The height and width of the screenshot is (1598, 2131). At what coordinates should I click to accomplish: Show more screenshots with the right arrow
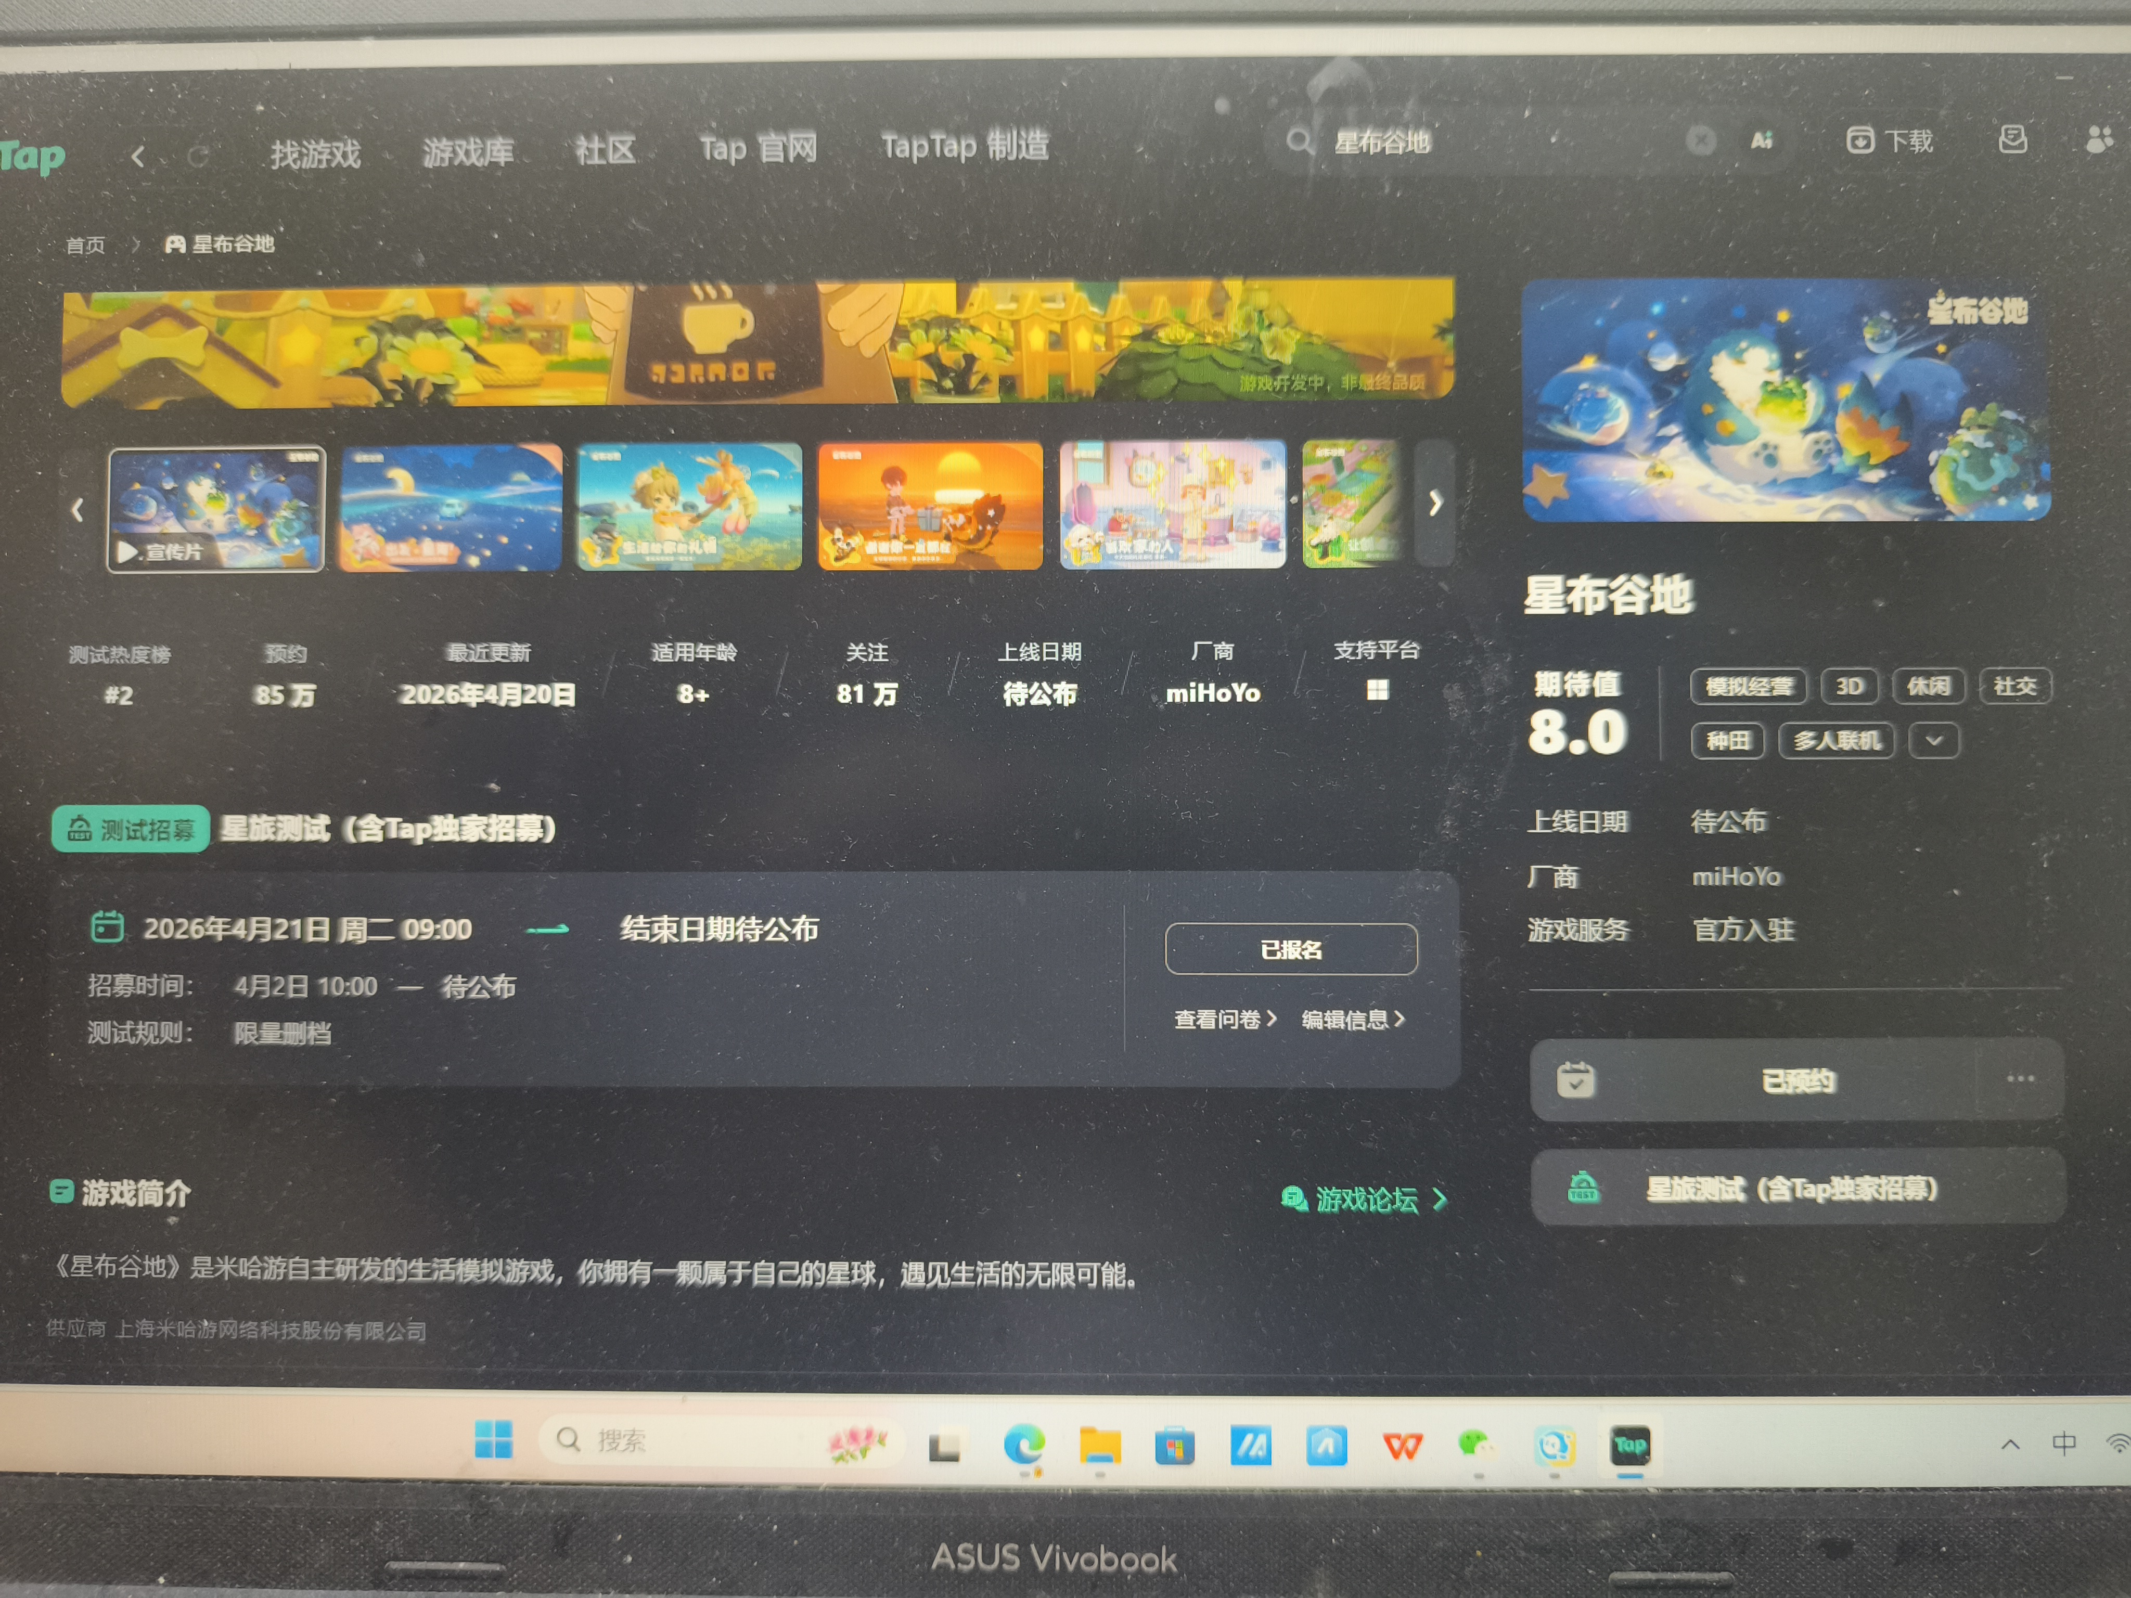(1435, 502)
